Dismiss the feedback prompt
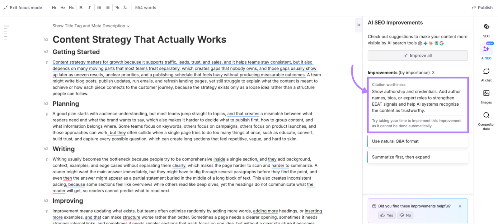The image size is (498, 224). (x=460, y=206)
